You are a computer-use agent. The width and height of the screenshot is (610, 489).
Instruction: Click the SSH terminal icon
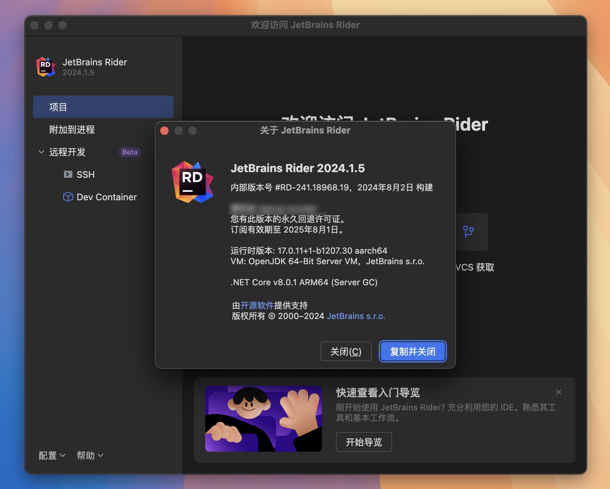pos(68,174)
